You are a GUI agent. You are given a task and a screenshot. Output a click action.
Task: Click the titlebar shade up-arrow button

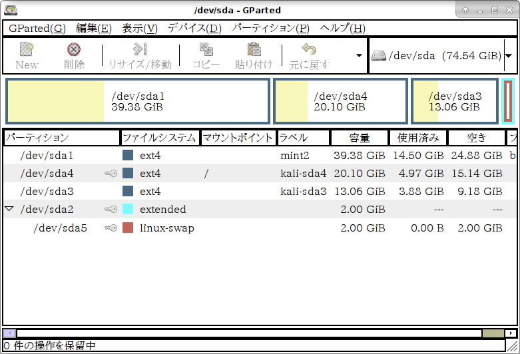click(x=465, y=10)
